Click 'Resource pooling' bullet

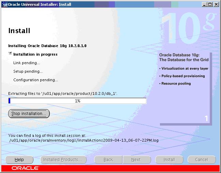tap(175, 84)
